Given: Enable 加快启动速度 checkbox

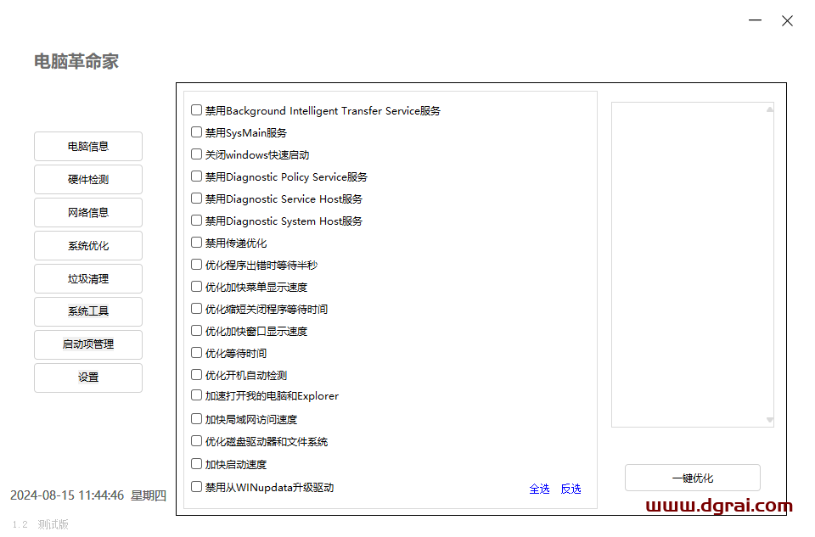Looking at the screenshot, I should click(197, 464).
